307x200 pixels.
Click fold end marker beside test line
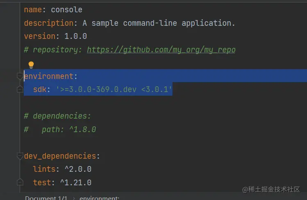pyautogui.click(x=20, y=182)
